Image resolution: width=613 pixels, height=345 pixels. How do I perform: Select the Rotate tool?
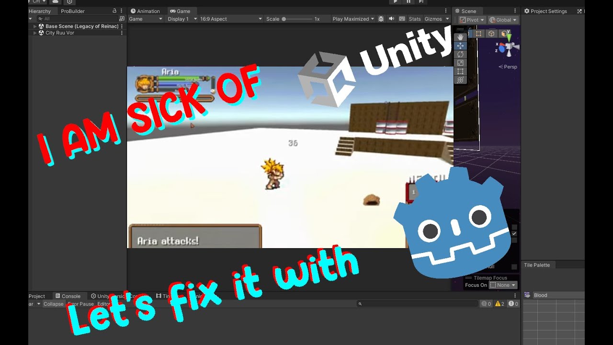[x=460, y=54]
